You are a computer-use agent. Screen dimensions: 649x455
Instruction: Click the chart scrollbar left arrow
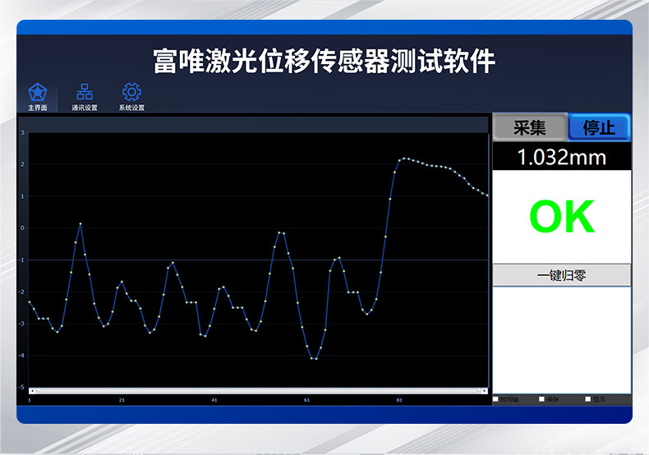coord(32,390)
